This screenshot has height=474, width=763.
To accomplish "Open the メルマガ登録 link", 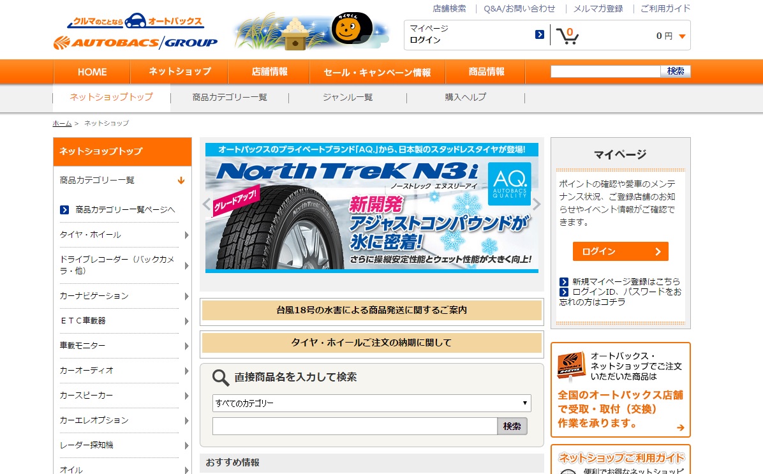I will 598,8.
